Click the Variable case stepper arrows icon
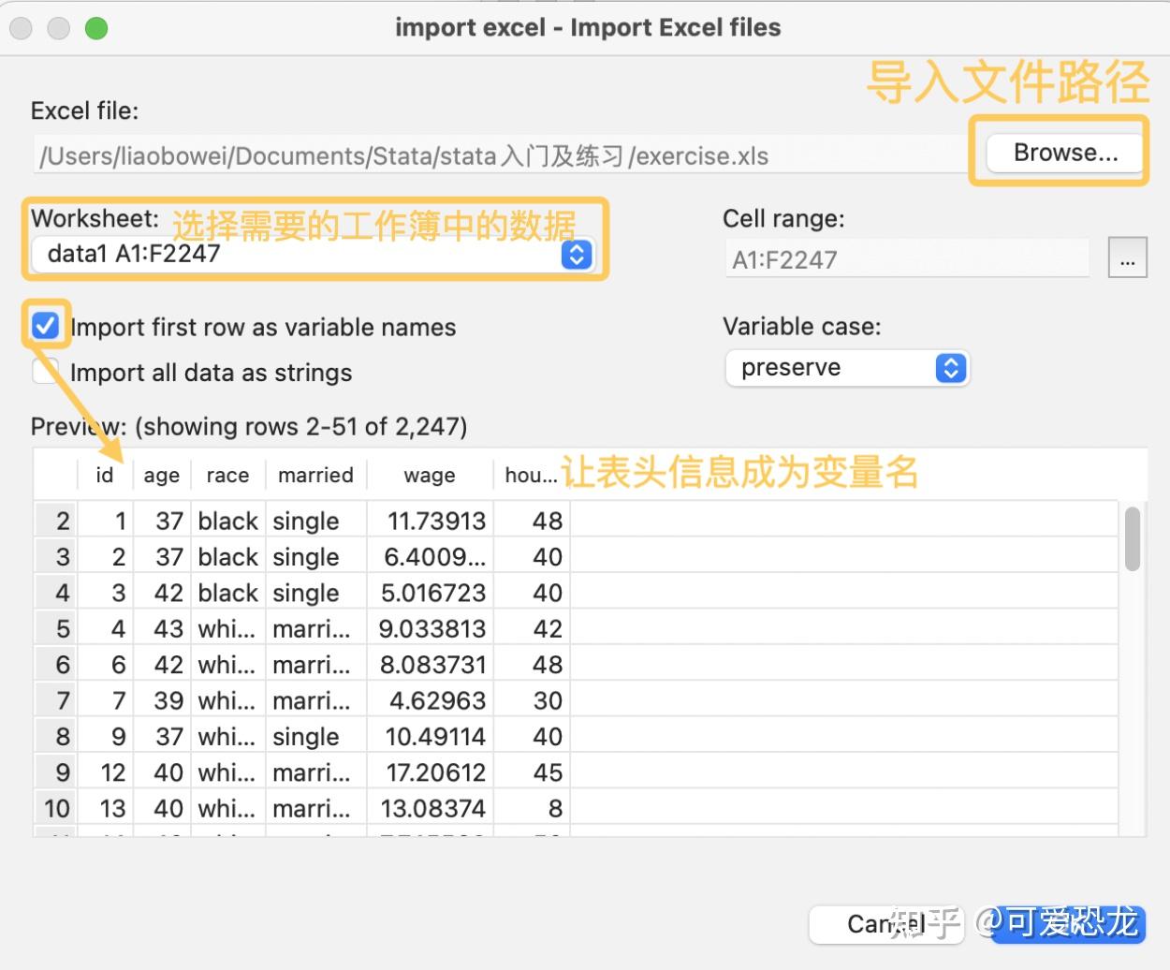Viewport: 1170px width, 970px height. pos(950,368)
